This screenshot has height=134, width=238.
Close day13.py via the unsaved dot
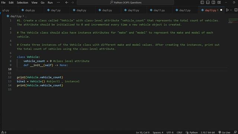tap(221, 10)
